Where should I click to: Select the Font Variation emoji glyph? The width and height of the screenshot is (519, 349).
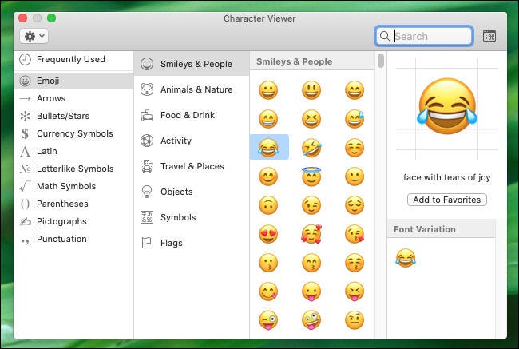pyautogui.click(x=406, y=258)
